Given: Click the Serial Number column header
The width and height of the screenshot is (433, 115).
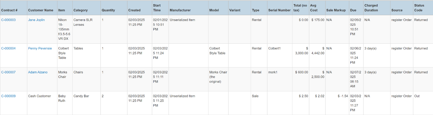Looking at the screenshot, I should [x=279, y=10].
